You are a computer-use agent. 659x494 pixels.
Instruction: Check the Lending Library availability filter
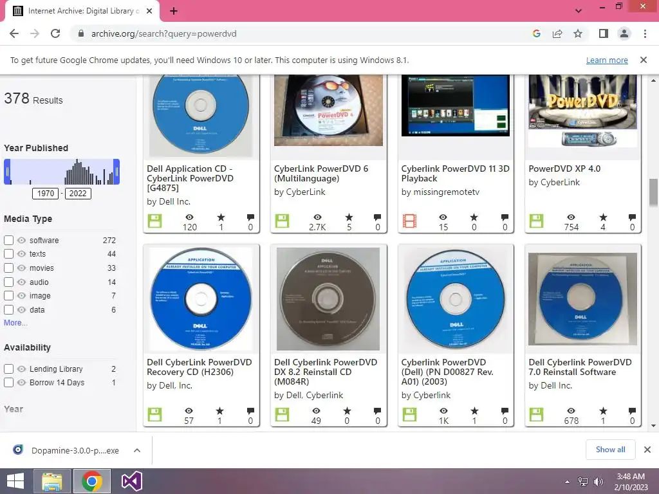[8, 369]
